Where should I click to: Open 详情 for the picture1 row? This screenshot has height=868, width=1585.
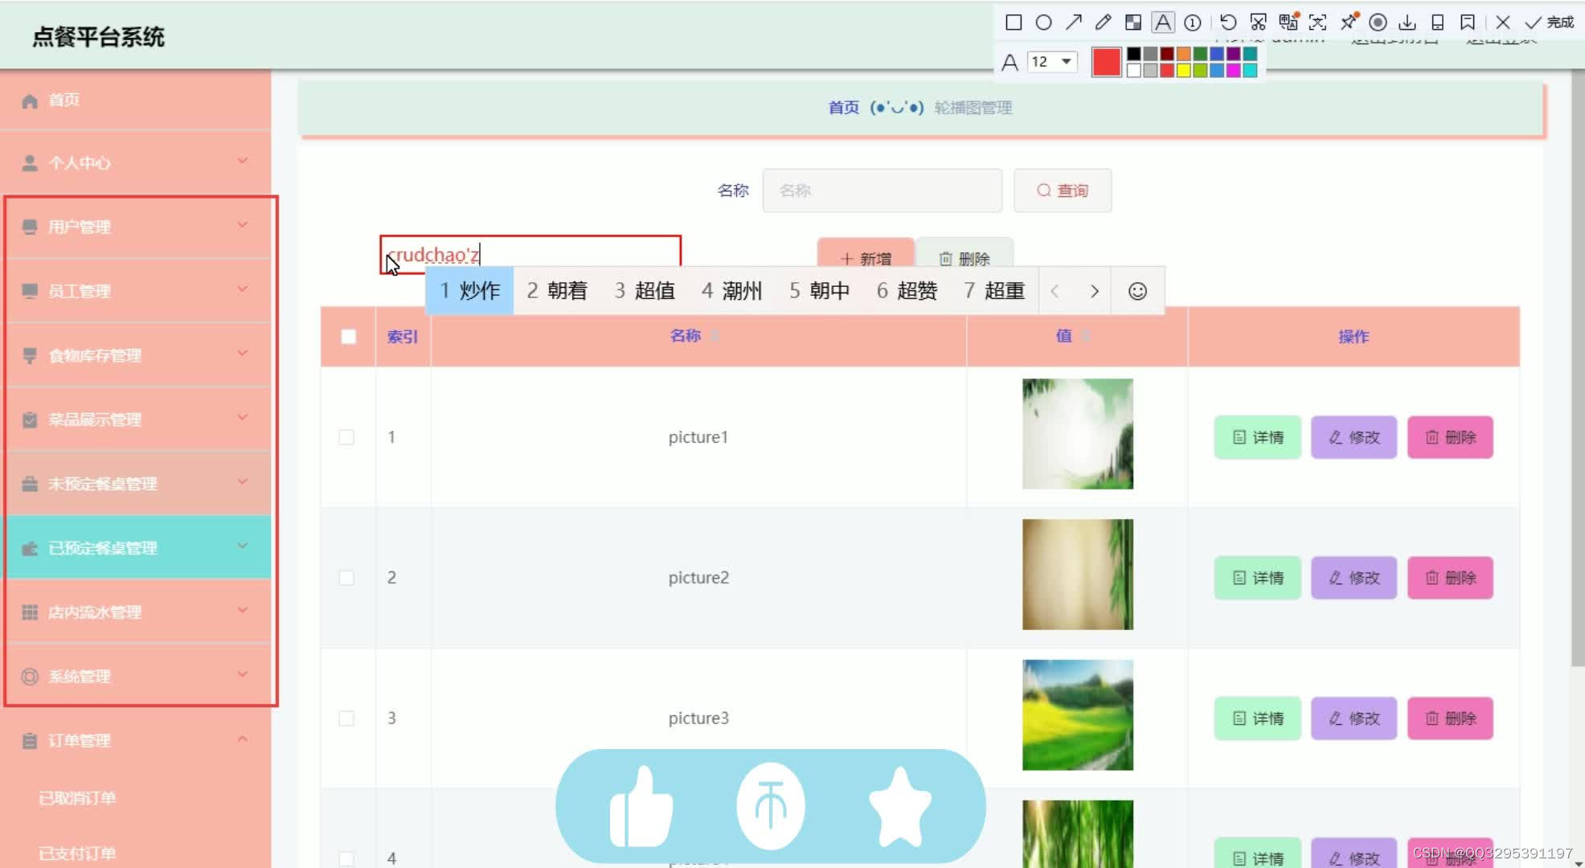pyautogui.click(x=1258, y=437)
